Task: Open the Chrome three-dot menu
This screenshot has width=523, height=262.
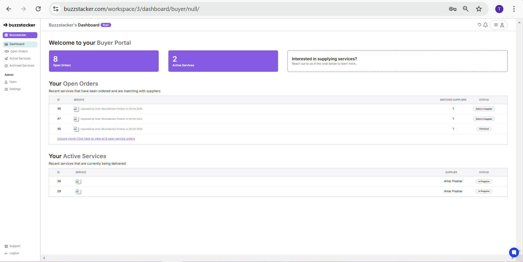Action: [514, 9]
